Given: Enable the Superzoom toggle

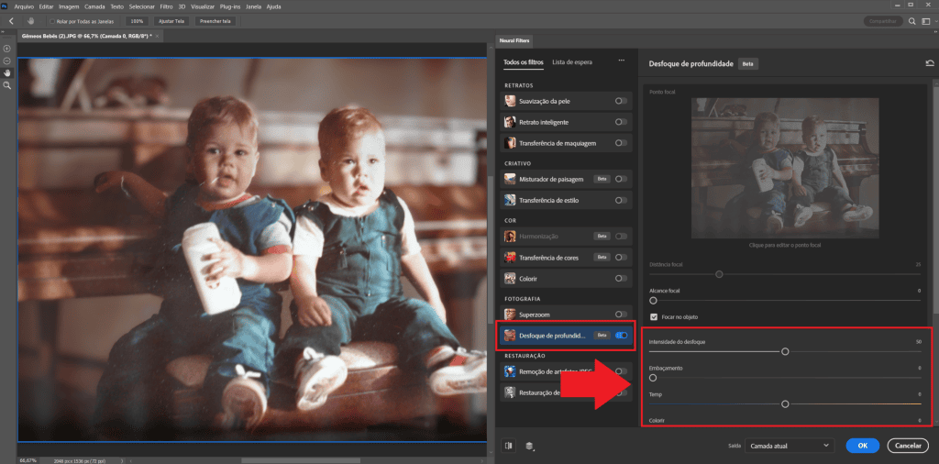Looking at the screenshot, I should click(621, 315).
